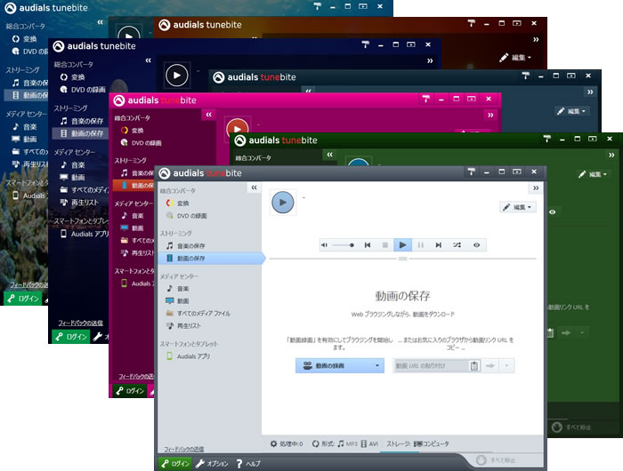Open 編集 dropdown in orange sunset window
Image resolution: width=623 pixels, height=471 pixels.
(x=515, y=58)
